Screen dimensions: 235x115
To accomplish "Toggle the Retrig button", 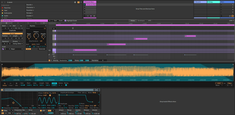I will (x=66, y=85).
